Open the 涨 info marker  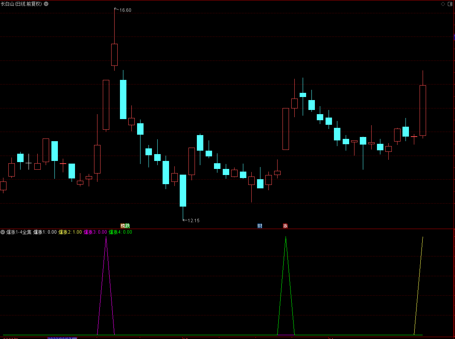[285, 226]
